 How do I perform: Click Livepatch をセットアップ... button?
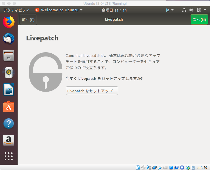(x=92, y=91)
